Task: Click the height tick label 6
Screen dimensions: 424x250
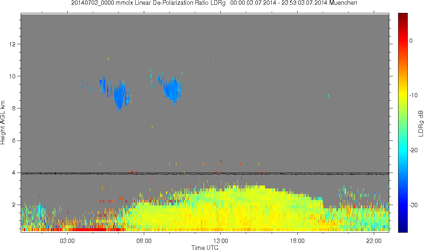Action: (14, 140)
